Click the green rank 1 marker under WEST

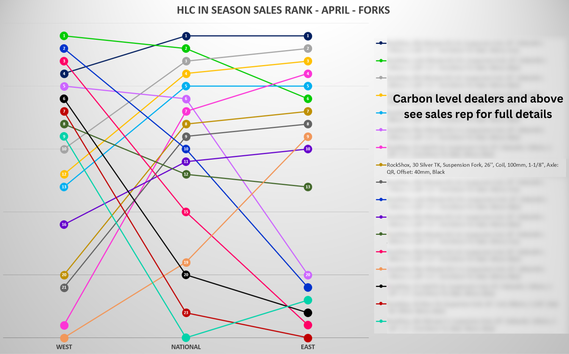pos(64,36)
